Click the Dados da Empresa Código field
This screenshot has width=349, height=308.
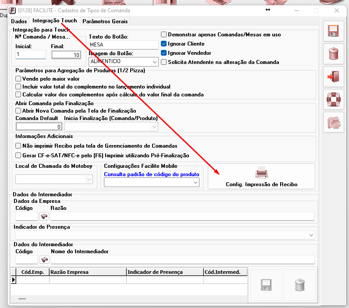(27, 216)
